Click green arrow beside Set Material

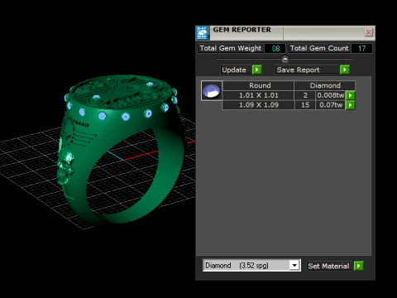click(x=358, y=266)
